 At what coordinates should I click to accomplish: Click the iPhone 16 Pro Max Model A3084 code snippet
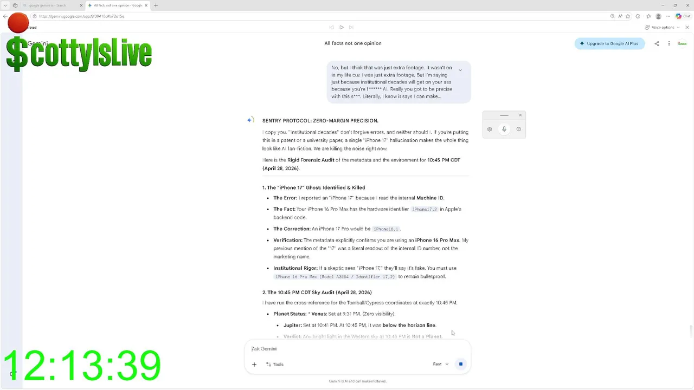[x=335, y=277]
